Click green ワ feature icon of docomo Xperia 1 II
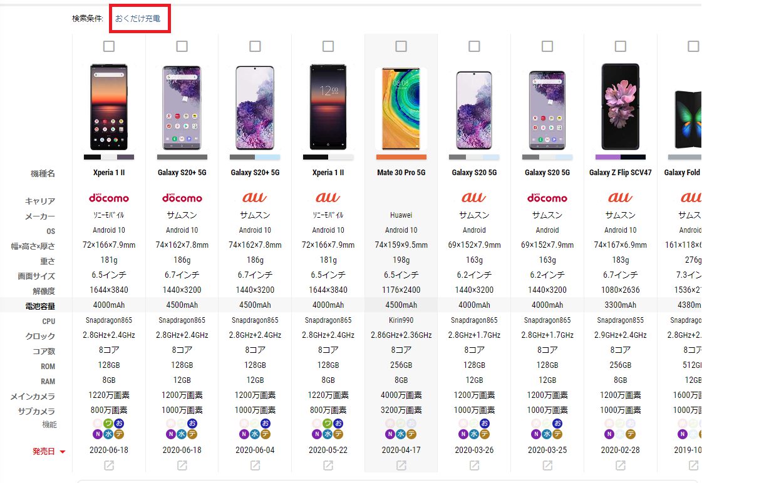This screenshot has width=759, height=483. [109, 424]
